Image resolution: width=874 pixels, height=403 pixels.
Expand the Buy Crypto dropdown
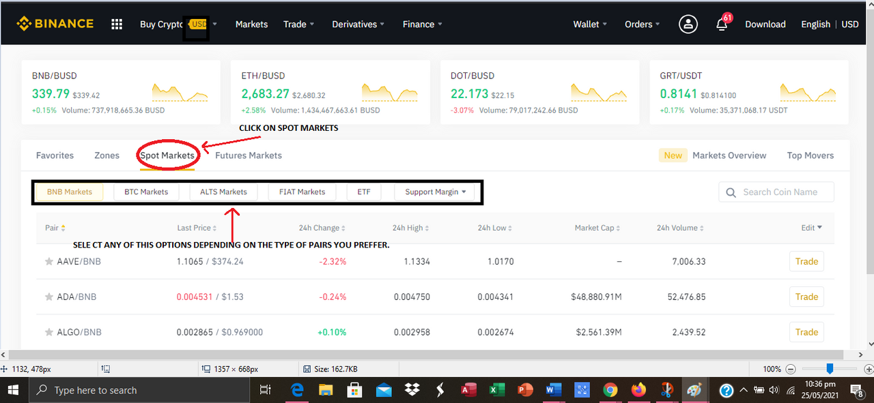(x=214, y=24)
